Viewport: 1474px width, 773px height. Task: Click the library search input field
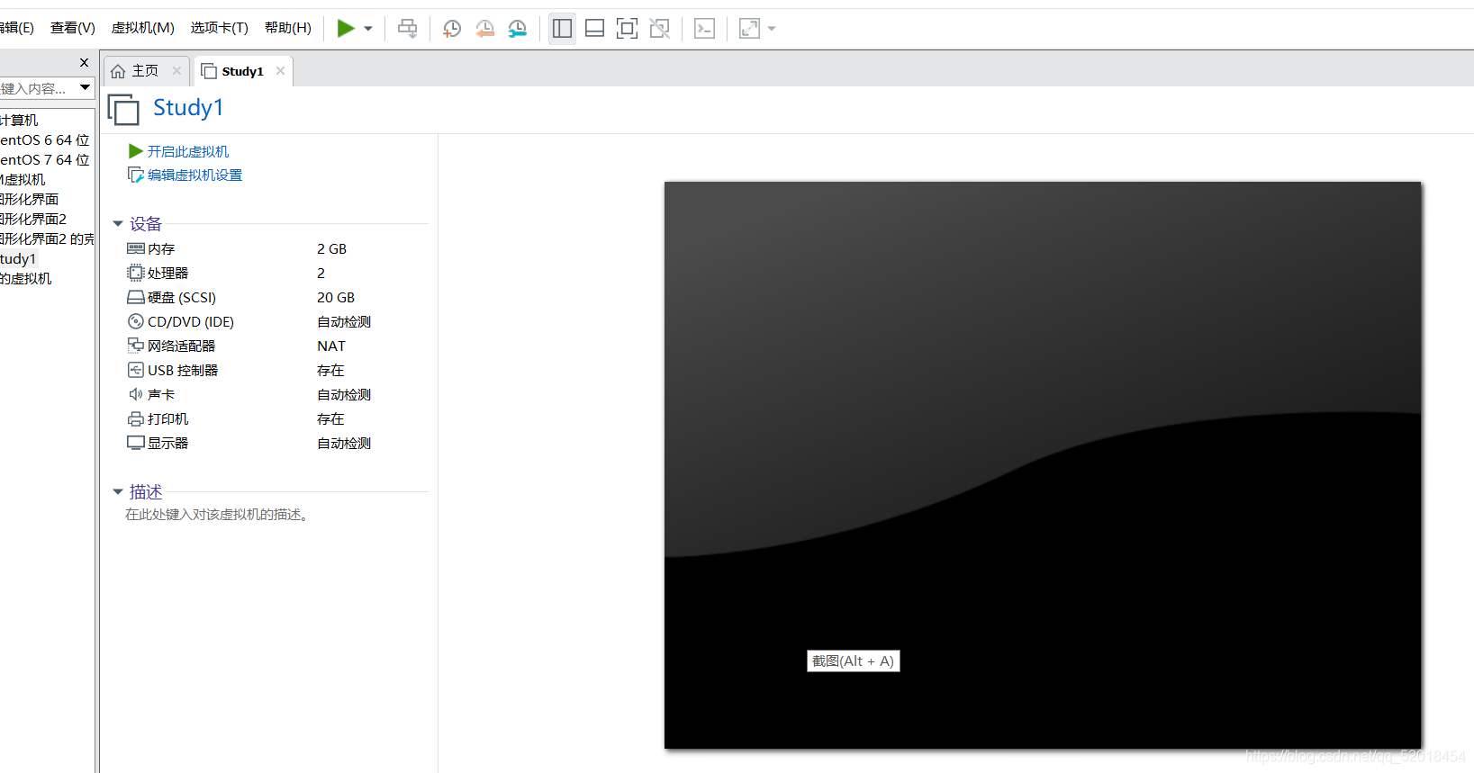[38, 88]
